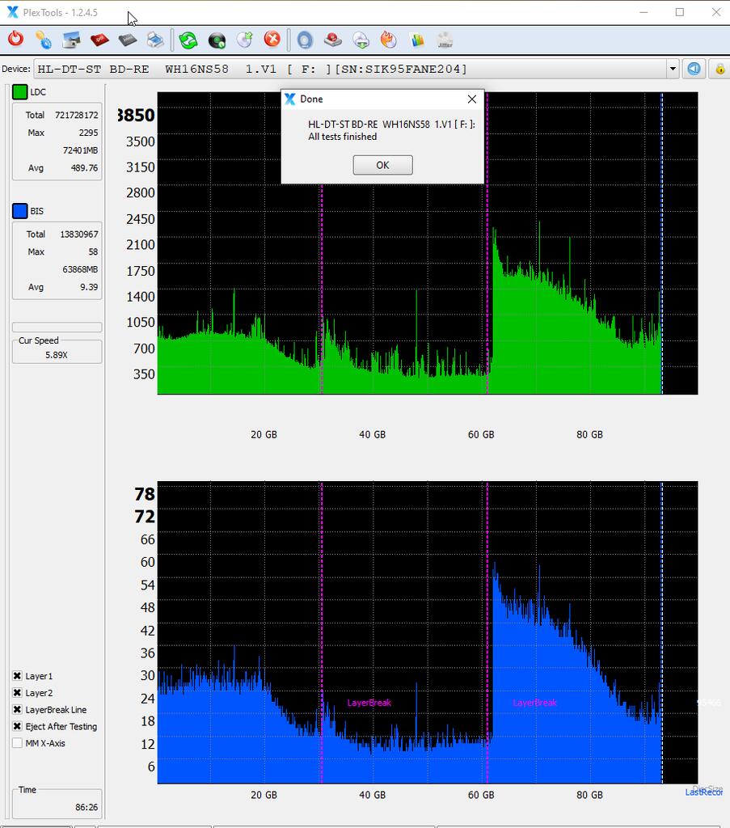This screenshot has height=828, width=730.
Task: Click the Cur Speed value 5.89X
Action: (x=57, y=355)
